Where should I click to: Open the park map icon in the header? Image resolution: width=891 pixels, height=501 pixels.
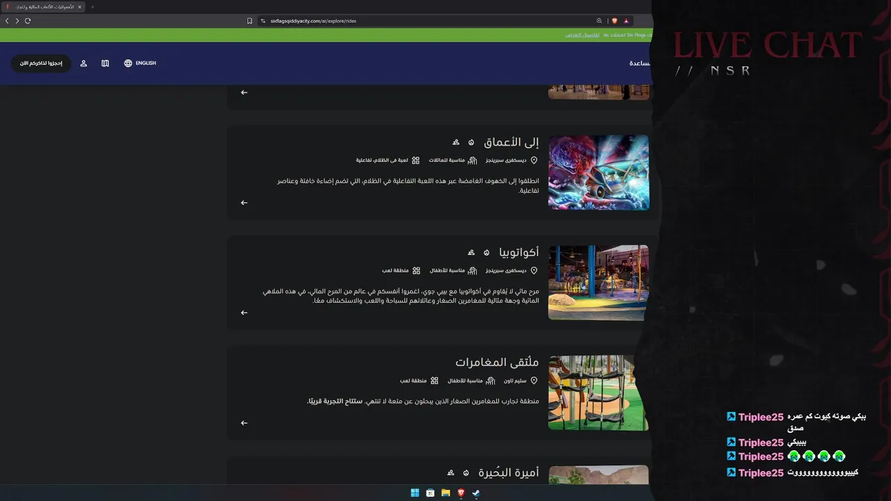pos(105,63)
